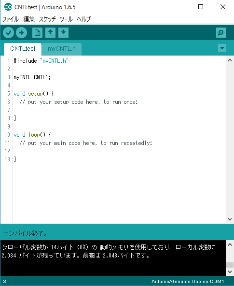Select the CNTLtest tab
Viewport: 234px width, 286px height.
23,49
